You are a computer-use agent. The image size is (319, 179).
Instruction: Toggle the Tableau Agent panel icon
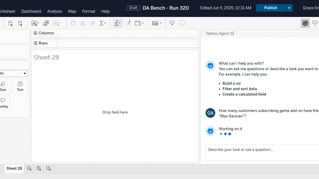click(305, 23)
